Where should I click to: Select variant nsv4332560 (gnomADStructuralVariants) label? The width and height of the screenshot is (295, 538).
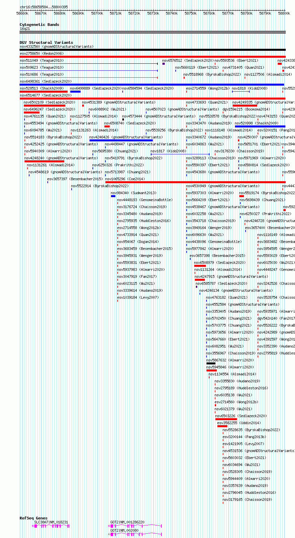(x=57, y=46)
